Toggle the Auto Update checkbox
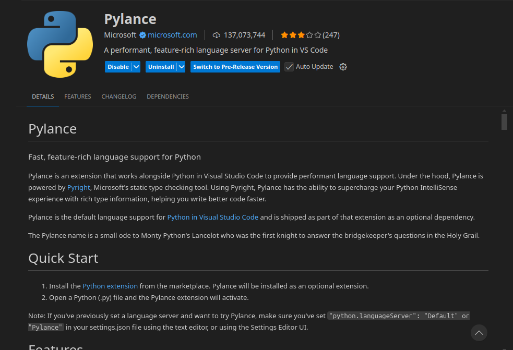513x350 pixels. (289, 67)
